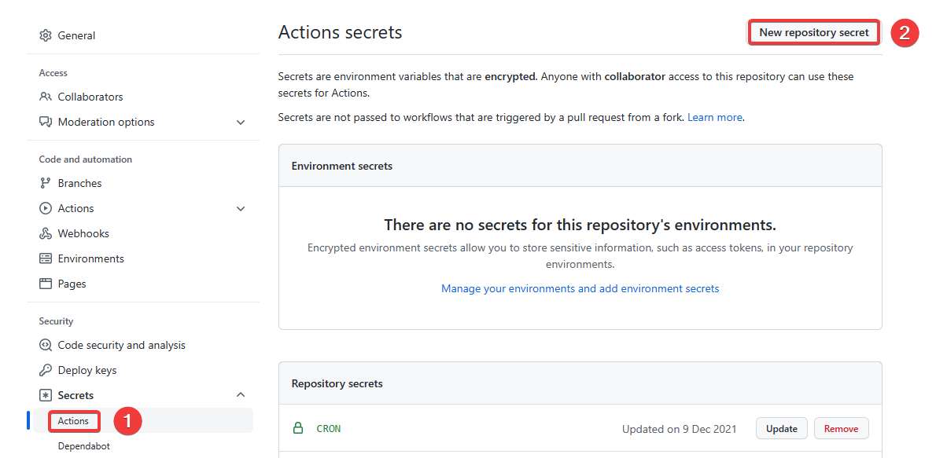Open Pages via its sidebar icon
The height and width of the screenshot is (458, 936).
(45, 284)
